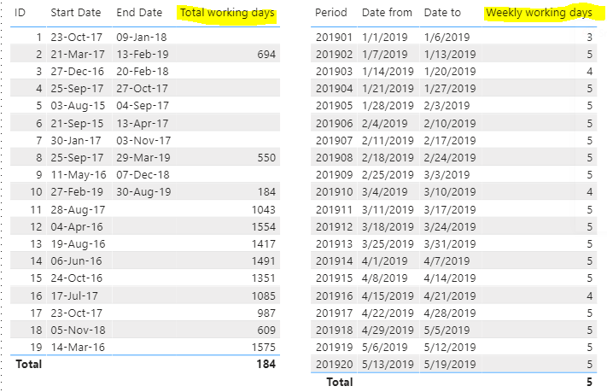
Task: Click the Weekly working days header
Action: pos(539,13)
